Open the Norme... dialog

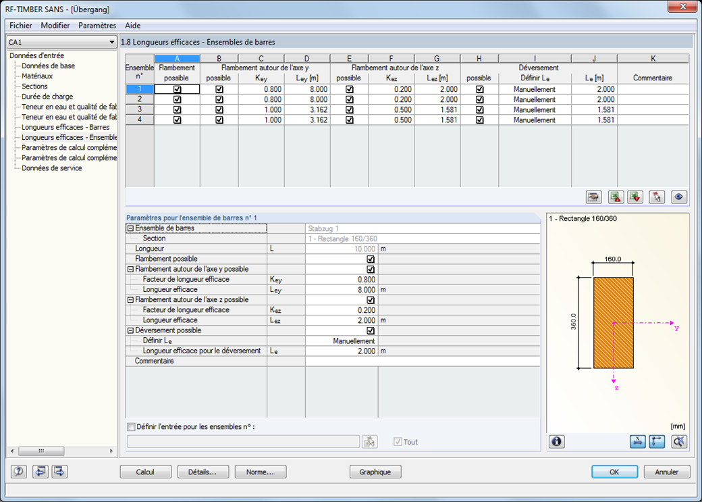[261, 472]
